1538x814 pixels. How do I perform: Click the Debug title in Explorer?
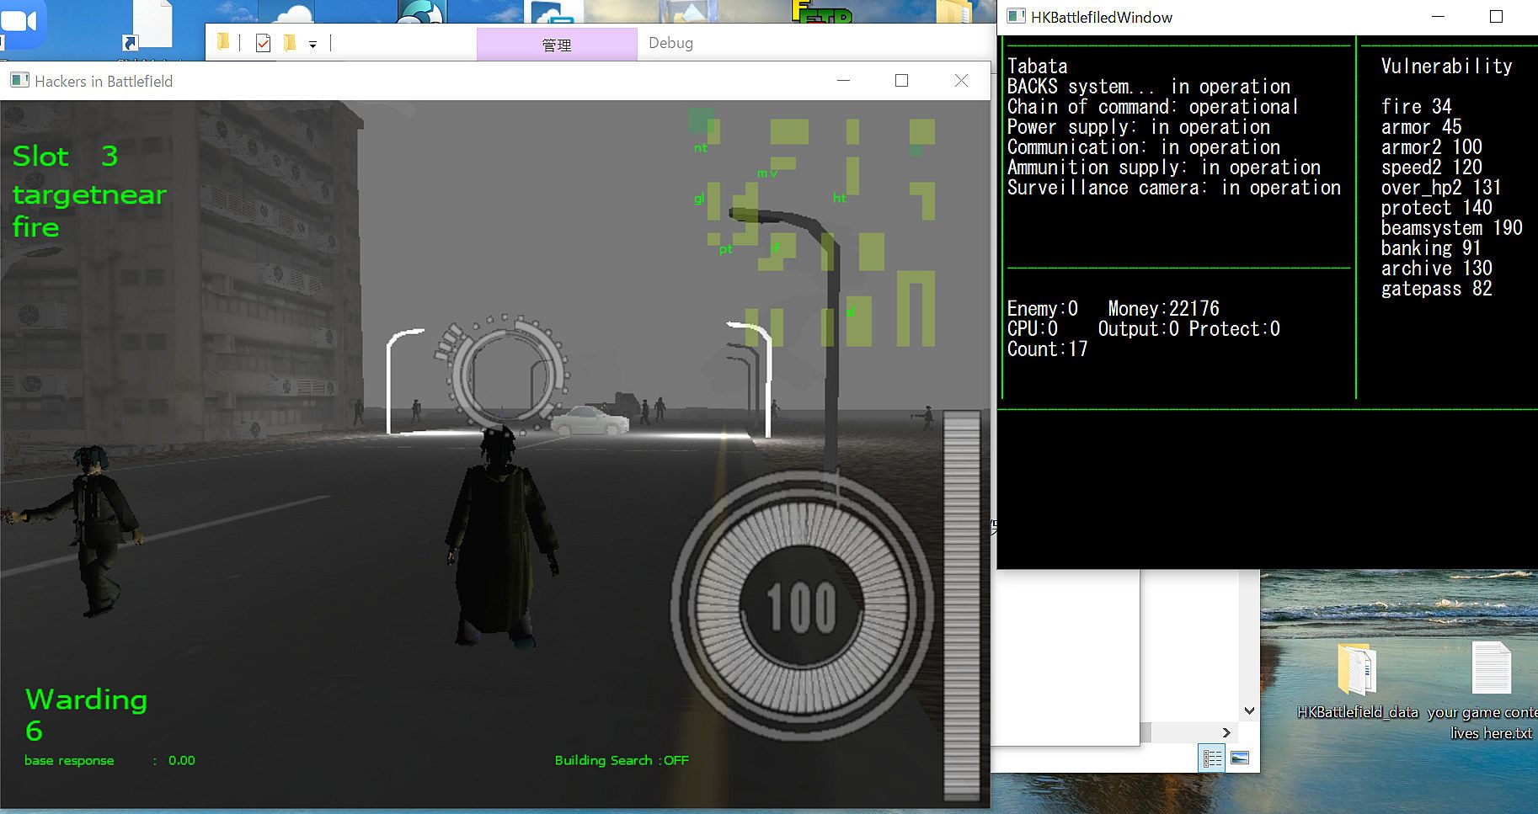[670, 43]
